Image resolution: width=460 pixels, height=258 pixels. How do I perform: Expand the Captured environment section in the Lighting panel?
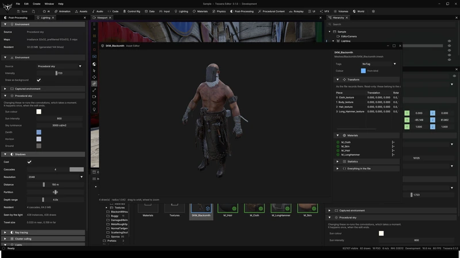5,89
